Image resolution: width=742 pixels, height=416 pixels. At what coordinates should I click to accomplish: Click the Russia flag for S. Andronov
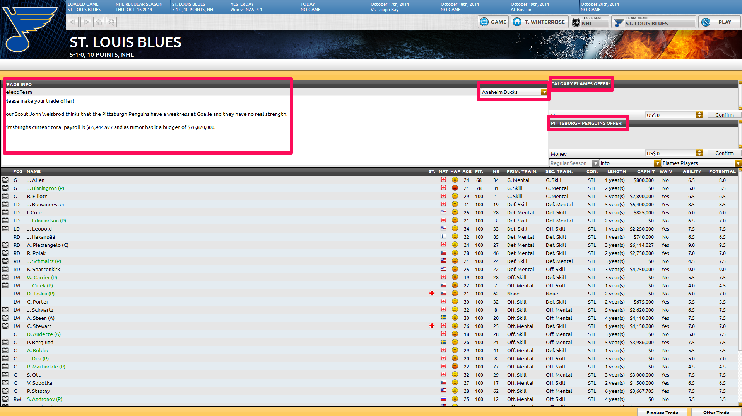443,399
